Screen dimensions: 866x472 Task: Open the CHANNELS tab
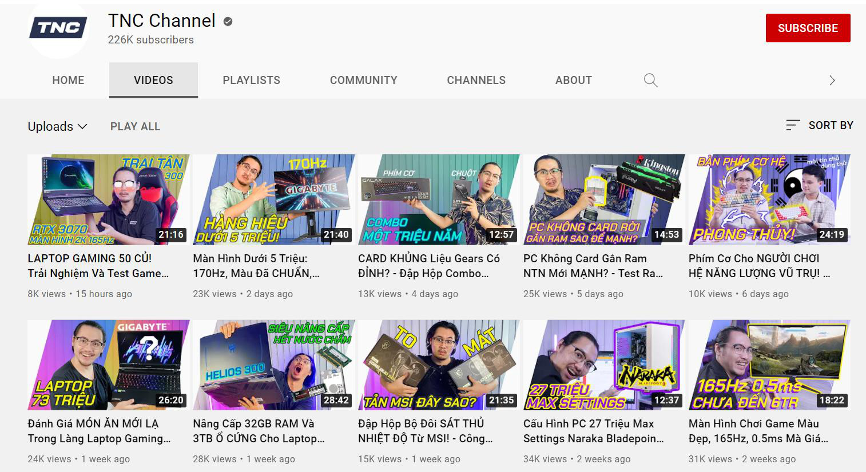tap(476, 80)
